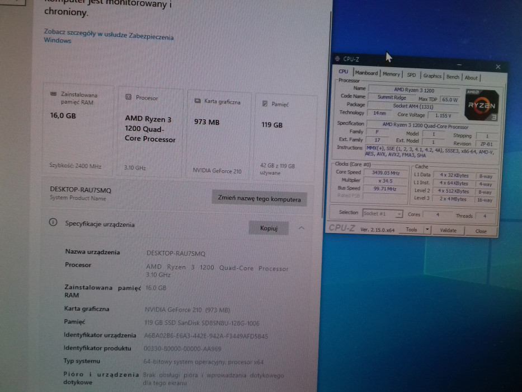The image size is (522, 392).
Task: Click the Threads value 4 in CPU-Z
Action: pos(485,216)
